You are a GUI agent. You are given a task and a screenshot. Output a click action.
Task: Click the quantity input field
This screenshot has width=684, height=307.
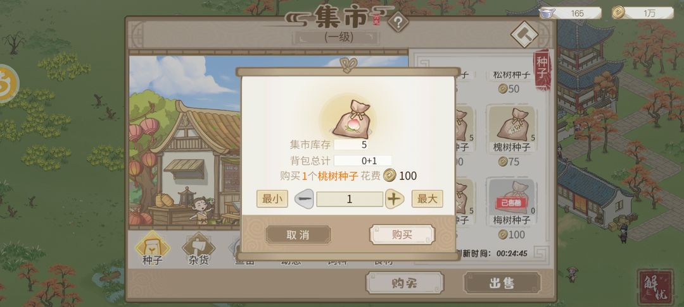(350, 199)
